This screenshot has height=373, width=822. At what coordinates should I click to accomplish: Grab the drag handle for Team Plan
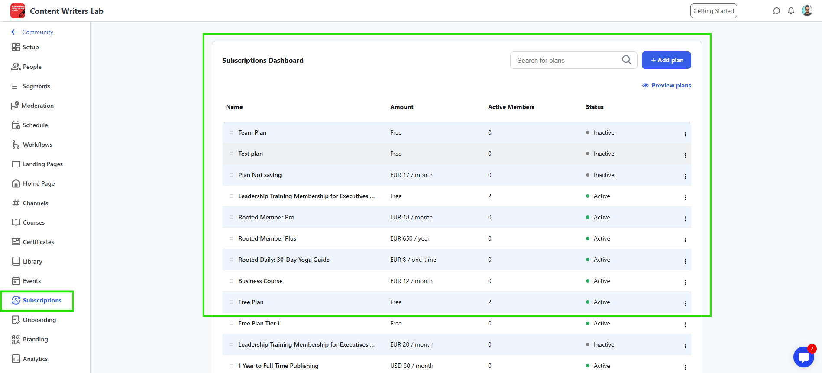click(x=231, y=132)
